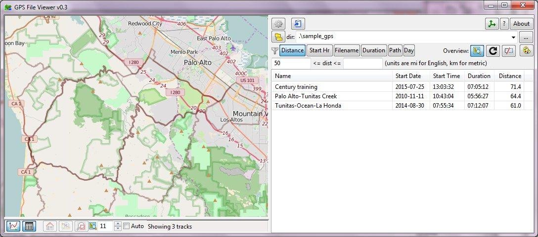Image resolution: width=538 pixels, height=237 pixels.
Task: Click the home map view icon
Action: pos(50,226)
